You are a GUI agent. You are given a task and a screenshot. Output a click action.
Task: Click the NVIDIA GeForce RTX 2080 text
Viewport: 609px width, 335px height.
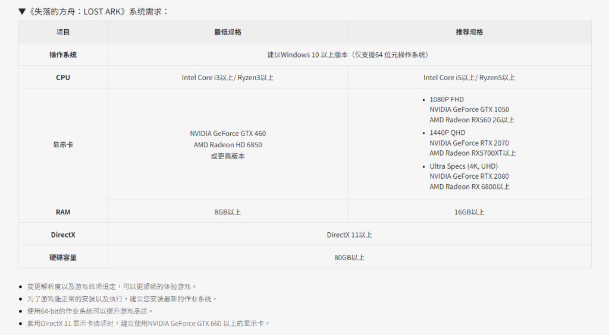[469, 176]
